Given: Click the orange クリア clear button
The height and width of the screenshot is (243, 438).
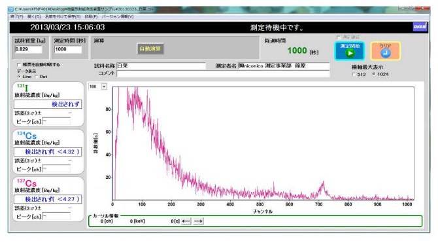Looking at the screenshot, I should click(x=385, y=50).
